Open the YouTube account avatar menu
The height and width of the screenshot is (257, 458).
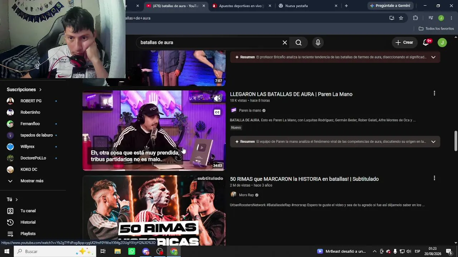point(442,42)
